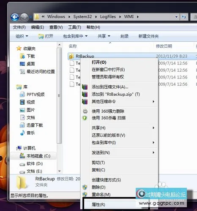Image resolution: width=197 pixels, height=211 pixels.
Task: Click 新建文件夹 in the toolbar
Action: point(148,36)
